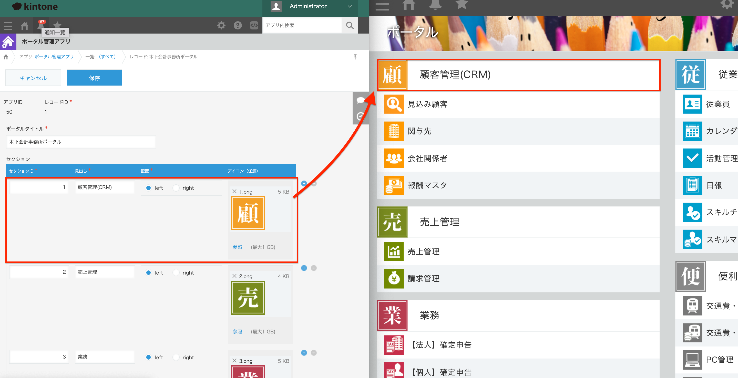The width and height of the screenshot is (738, 378).
Task: Remove uploaded file 1.png
Action: point(234,191)
